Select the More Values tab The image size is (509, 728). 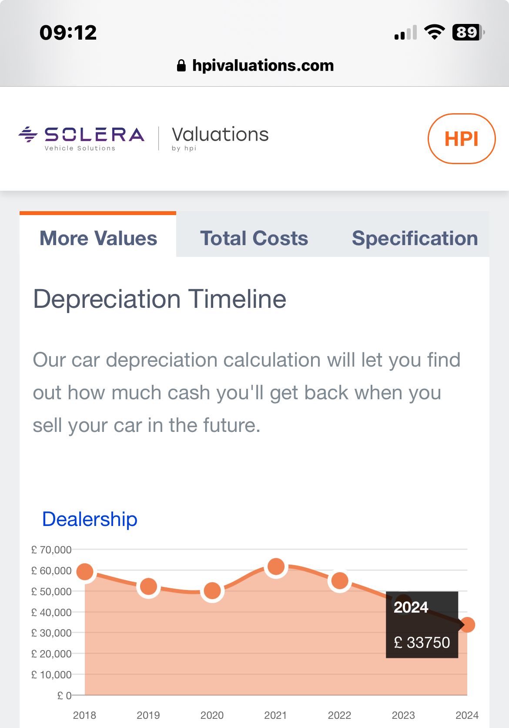pyautogui.click(x=98, y=238)
